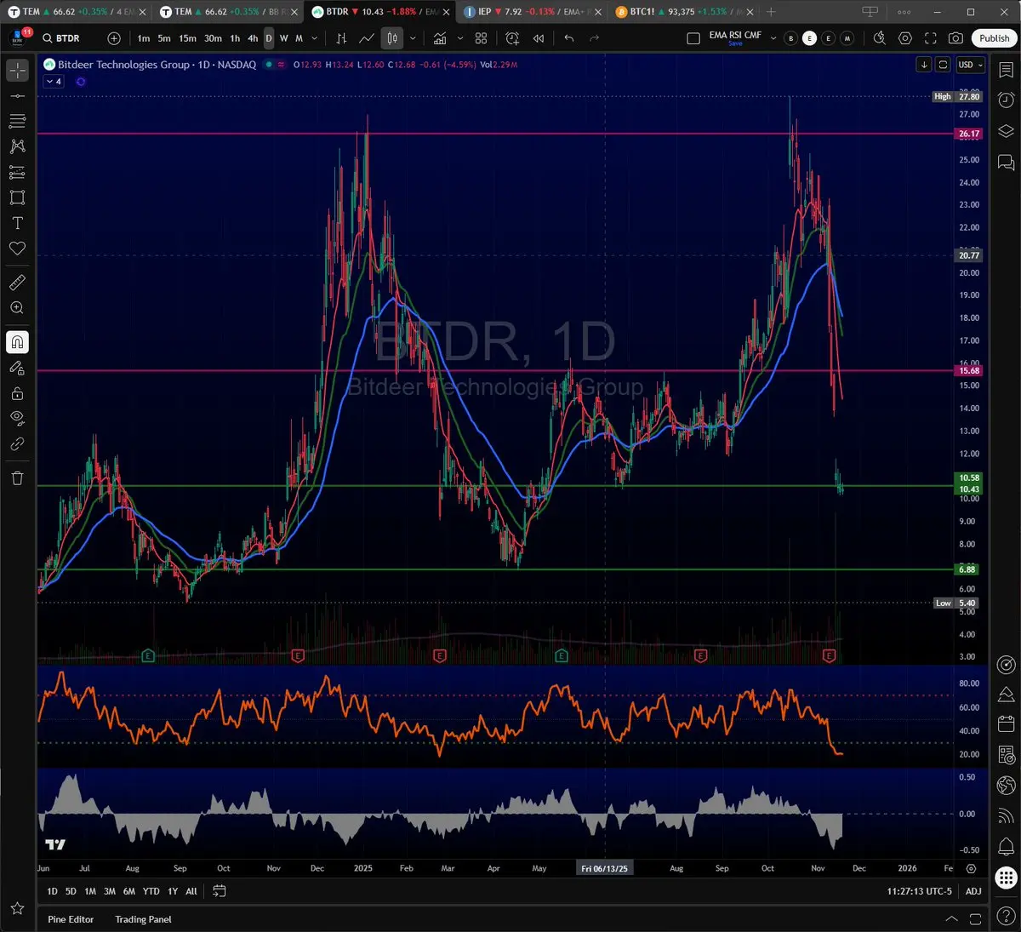Open the trend line drawing tools
1021x932 pixels.
click(17, 96)
